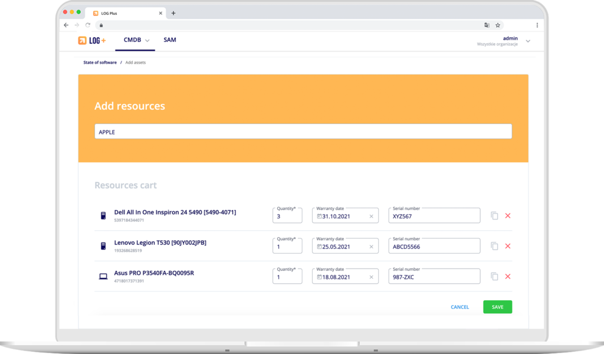Duplicate the Lenovo Legion T530 row
The image size is (604, 354).
point(495,246)
